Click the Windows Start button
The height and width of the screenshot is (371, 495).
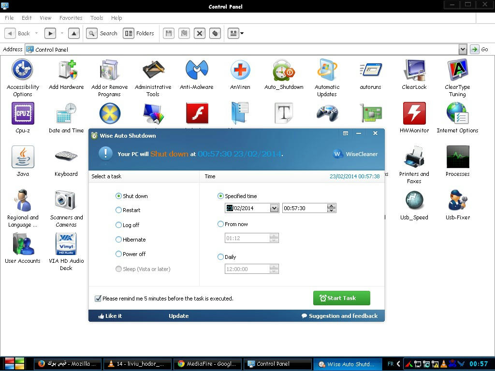tap(15, 364)
